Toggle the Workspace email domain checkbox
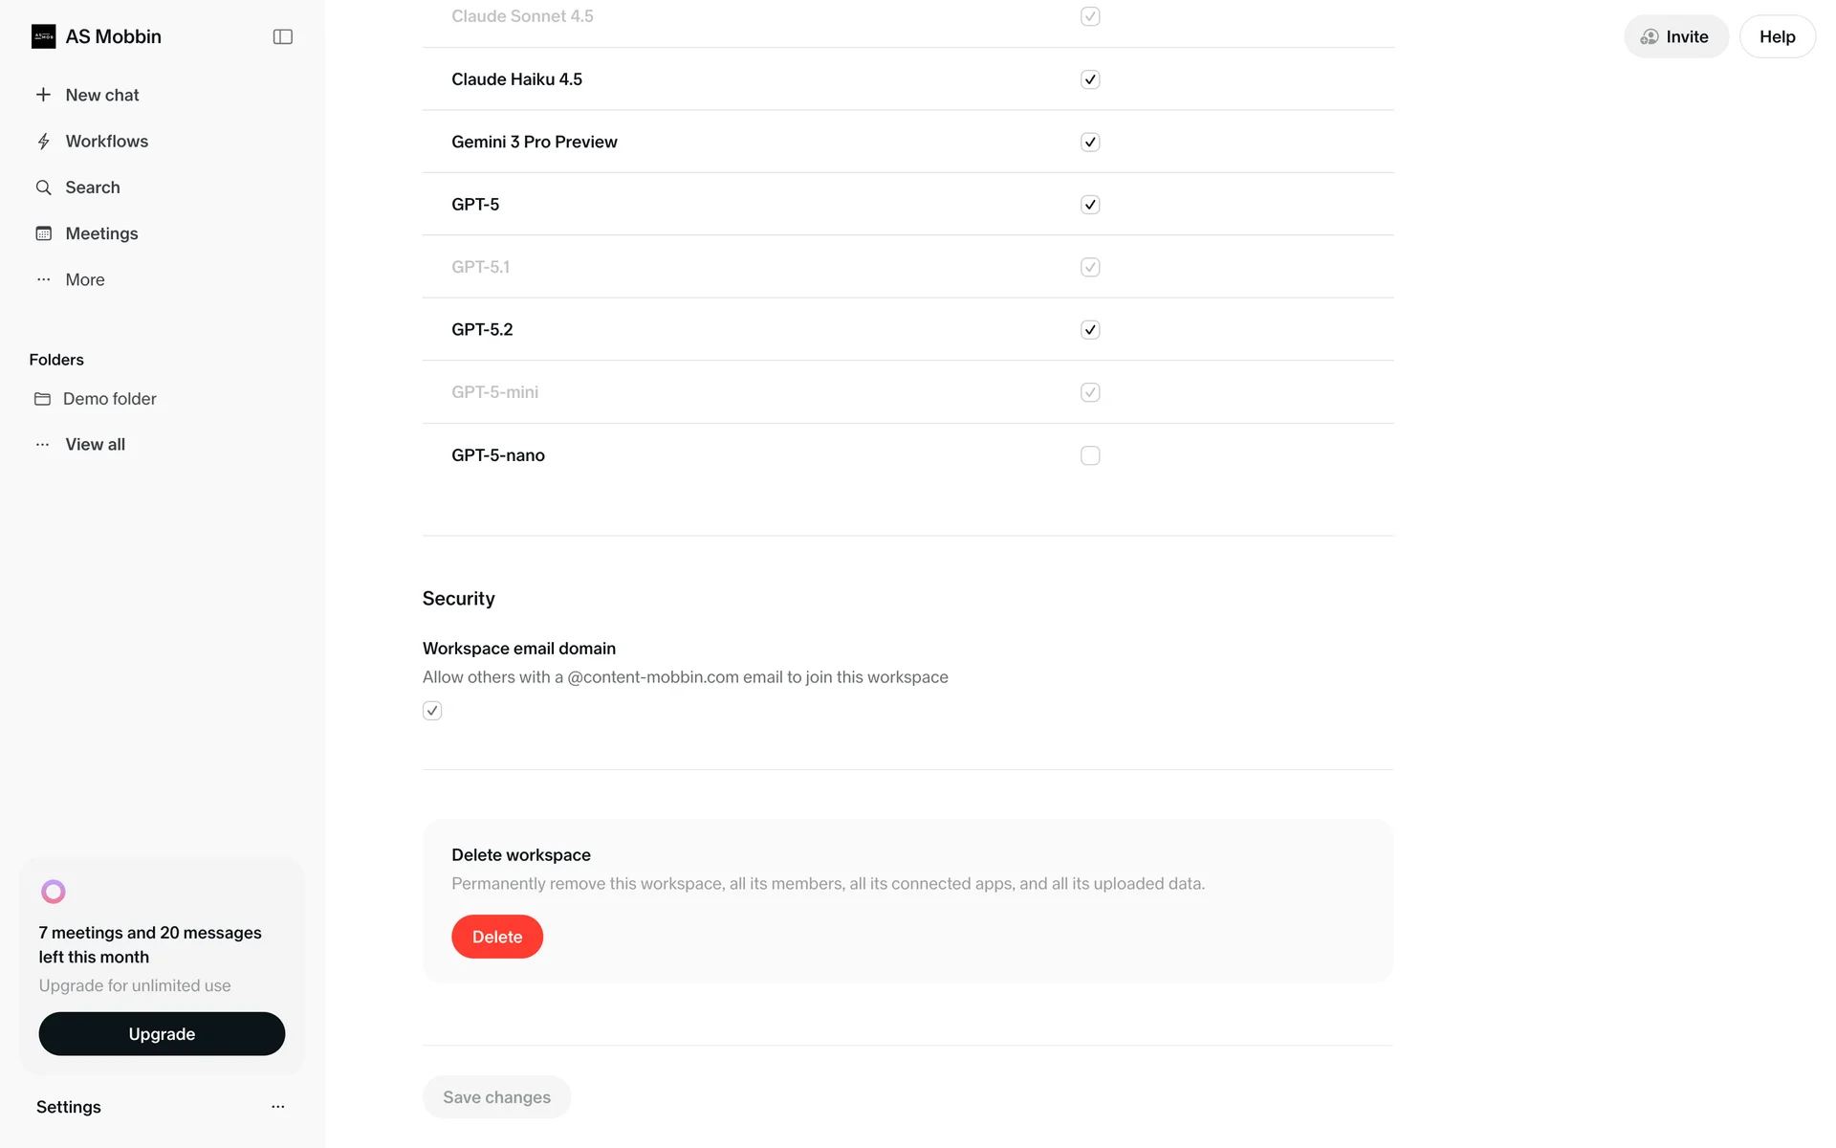1836x1148 pixels. (432, 711)
